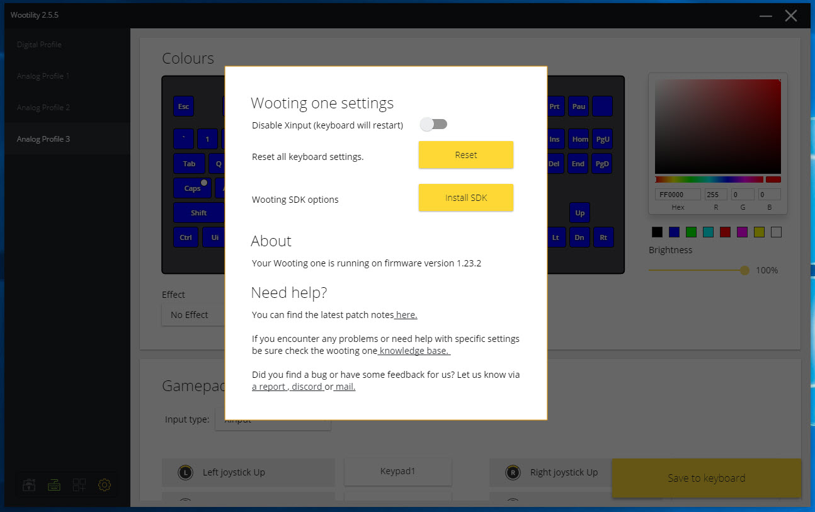
Task: Open the discord link
Action: [x=307, y=387]
